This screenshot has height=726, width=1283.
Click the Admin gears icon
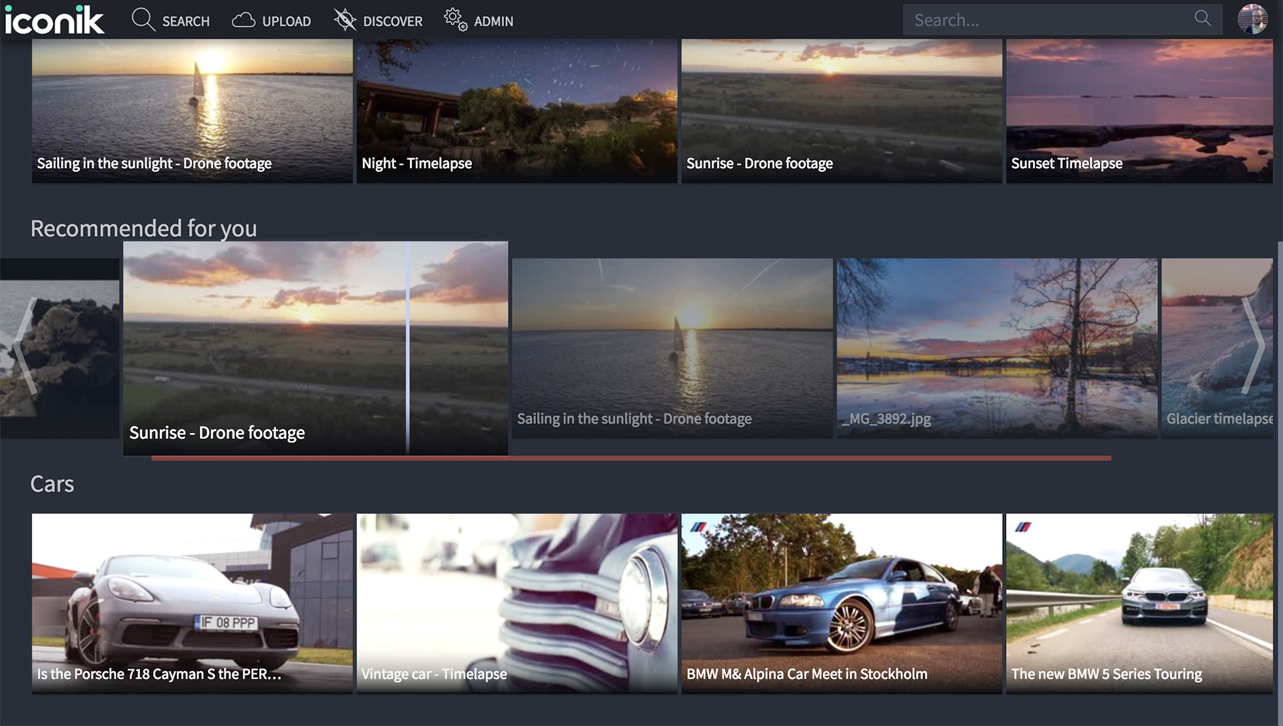coord(456,20)
